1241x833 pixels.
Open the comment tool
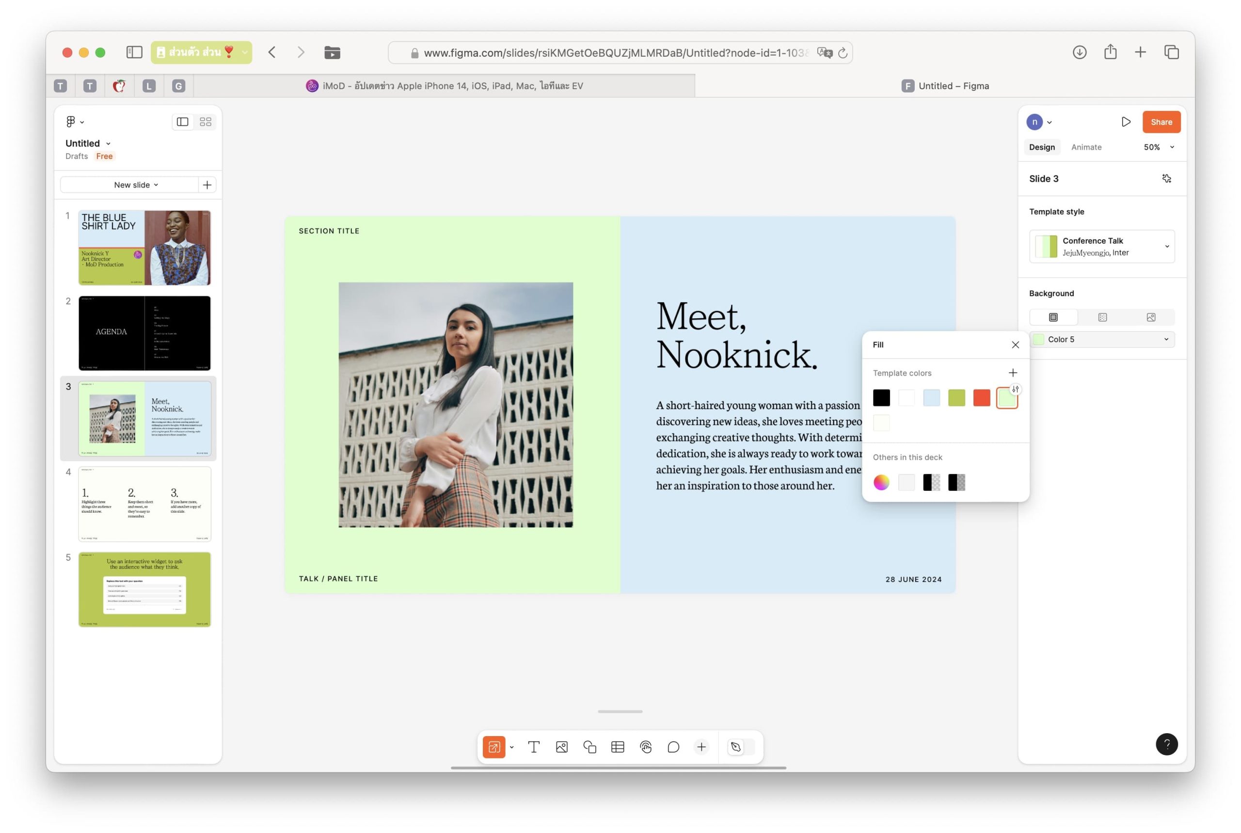[673, 747]
